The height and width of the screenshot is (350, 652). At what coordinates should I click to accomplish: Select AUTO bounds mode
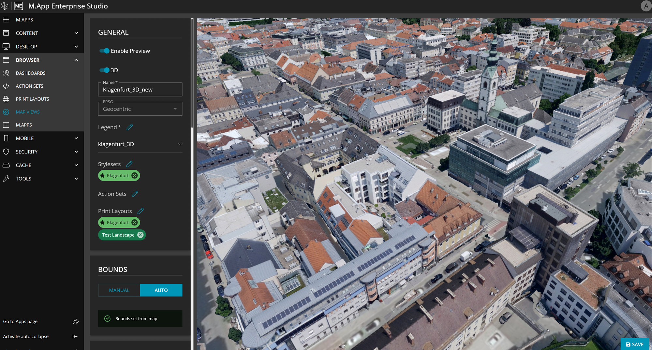coord(161,290)
